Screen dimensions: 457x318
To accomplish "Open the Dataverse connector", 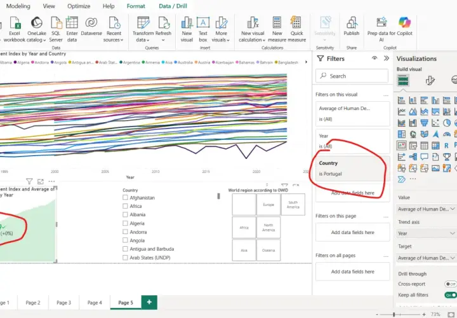I will pos(91,26).
